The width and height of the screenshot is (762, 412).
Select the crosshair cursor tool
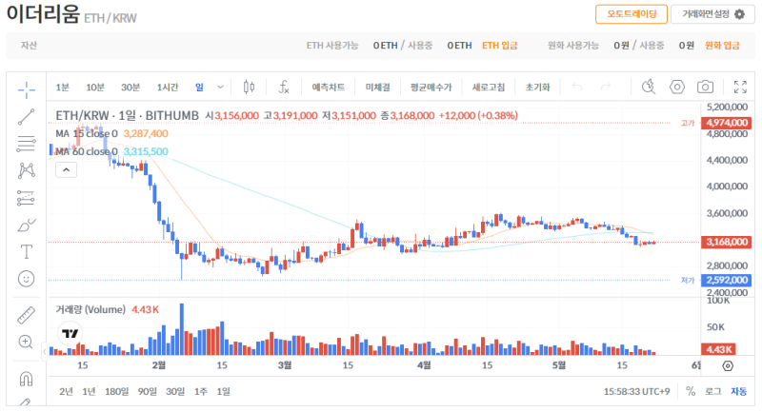tap(27, 89)
